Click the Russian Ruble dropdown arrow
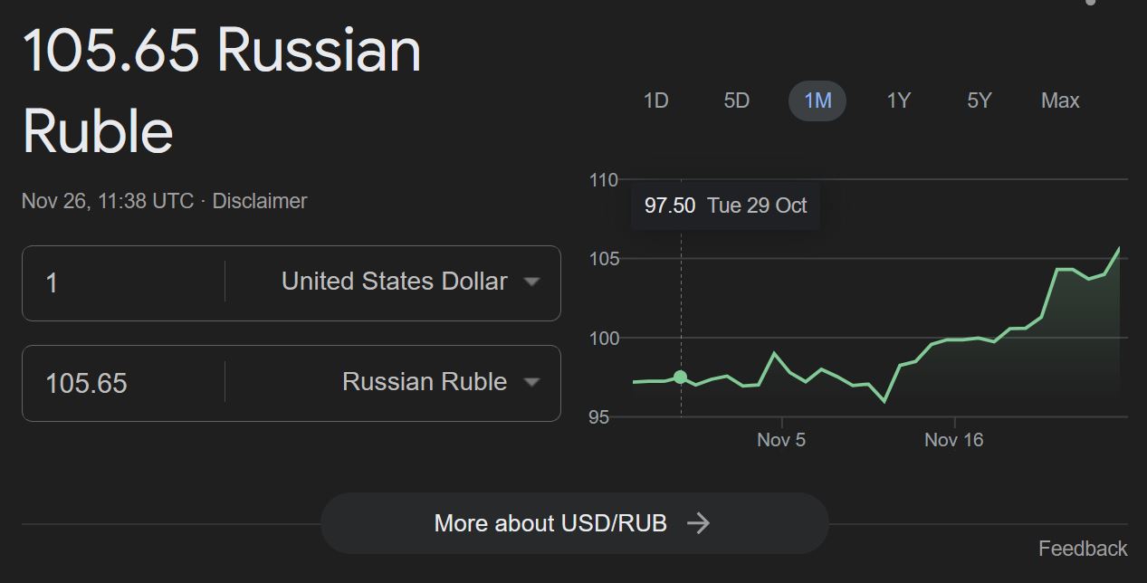 click(532, 382)
